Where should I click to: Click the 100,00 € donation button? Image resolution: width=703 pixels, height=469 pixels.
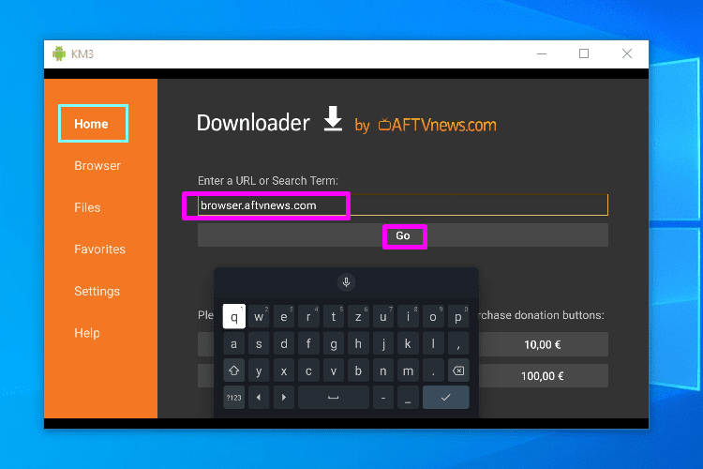click(543, 375)
